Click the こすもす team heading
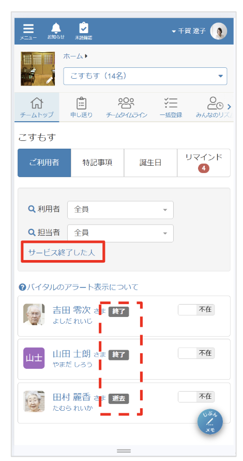Image resolution: width=243 pixels, height=461 pixels. pos(37,137)
